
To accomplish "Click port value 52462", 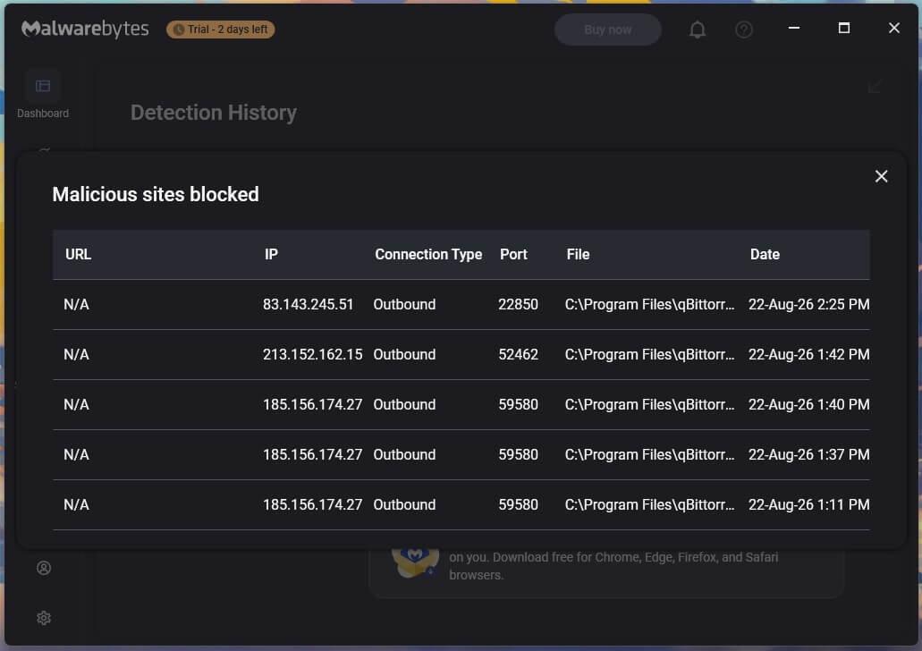I will (518, 355).
